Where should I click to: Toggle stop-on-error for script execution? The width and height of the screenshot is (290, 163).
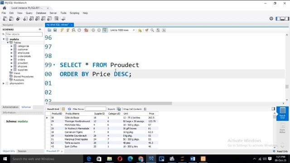pyautogui.click(x=86, y=30)
